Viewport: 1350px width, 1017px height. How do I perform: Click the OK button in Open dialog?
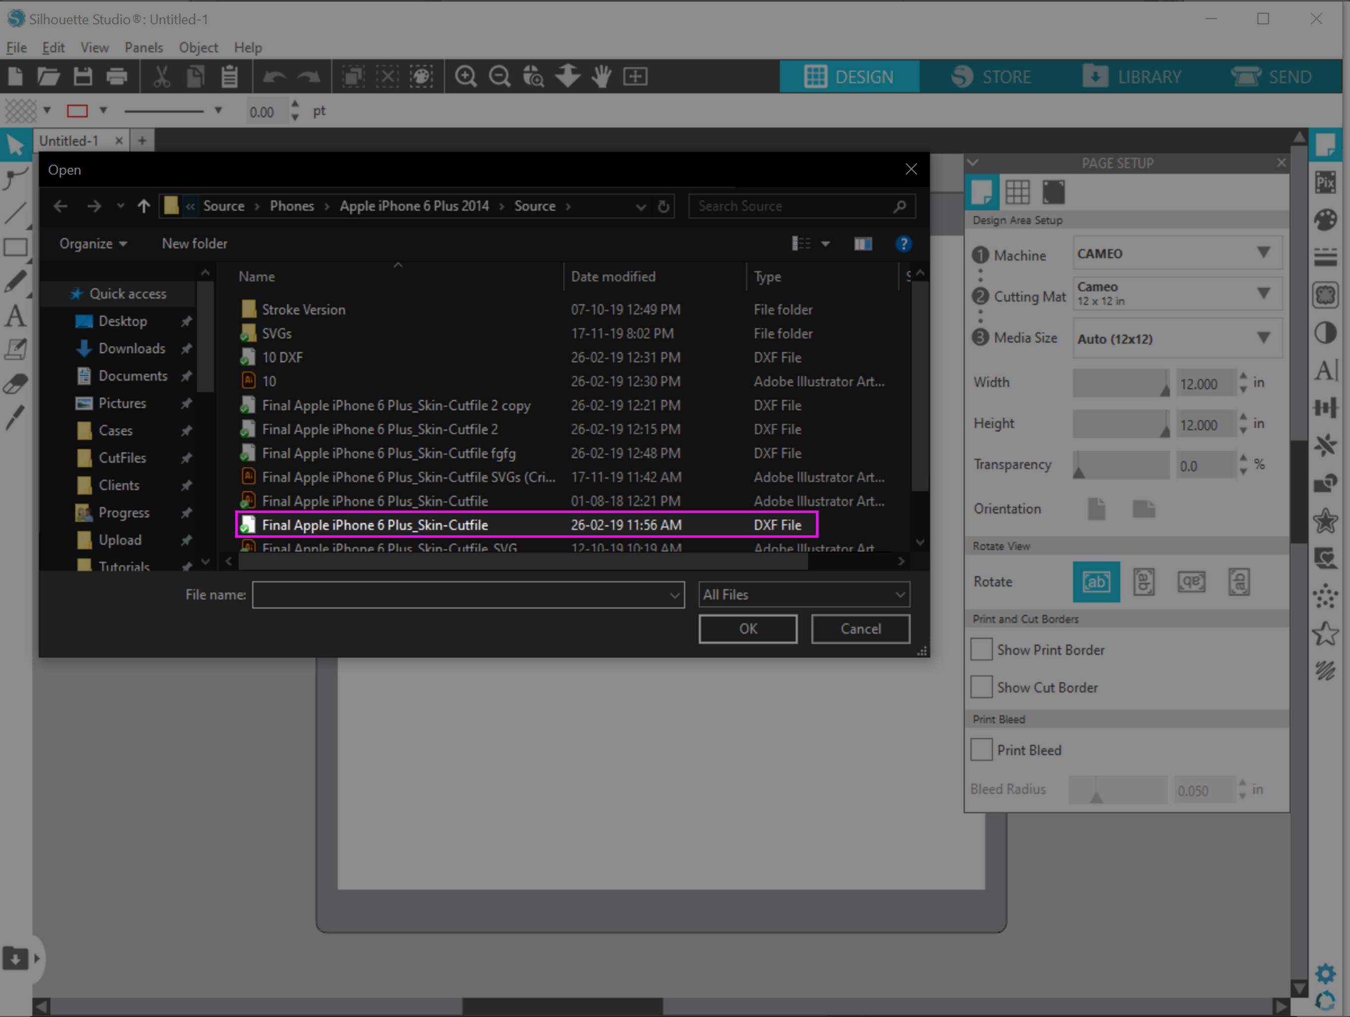(747, 629)
